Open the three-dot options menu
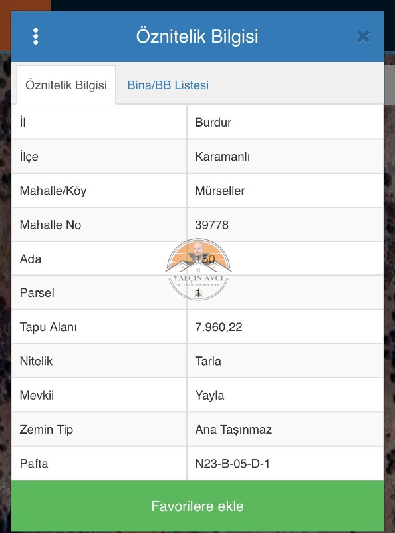 click(x=36, y=37)
